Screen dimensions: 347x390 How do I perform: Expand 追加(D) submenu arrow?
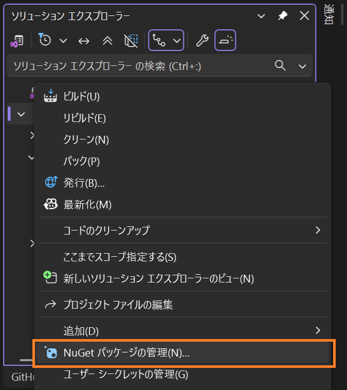point(318,330)
